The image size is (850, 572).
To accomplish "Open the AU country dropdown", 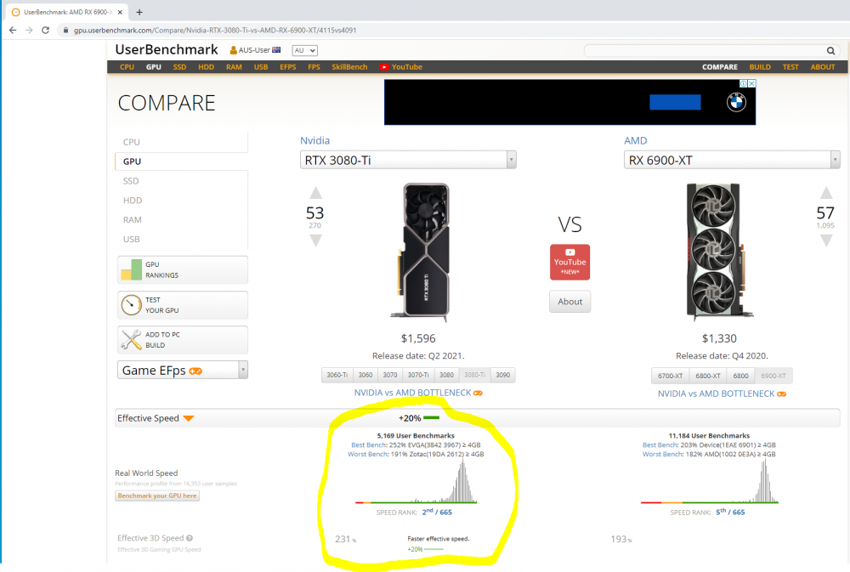I will point(304,50).
